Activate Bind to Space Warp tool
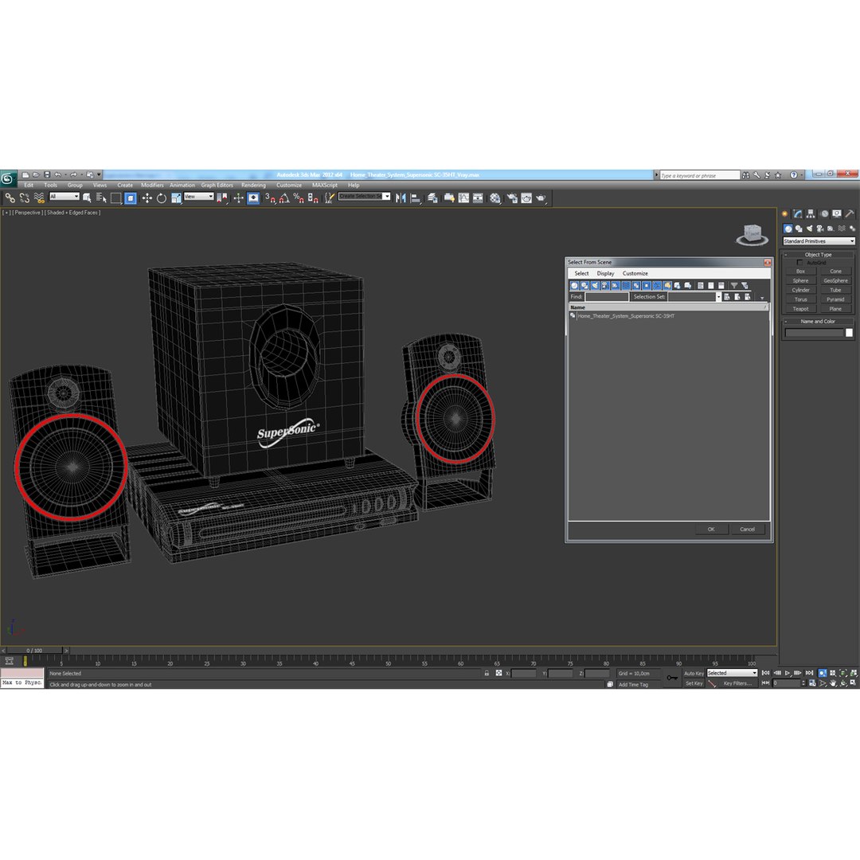Screen dimensions: 860x860 [39, 198]
